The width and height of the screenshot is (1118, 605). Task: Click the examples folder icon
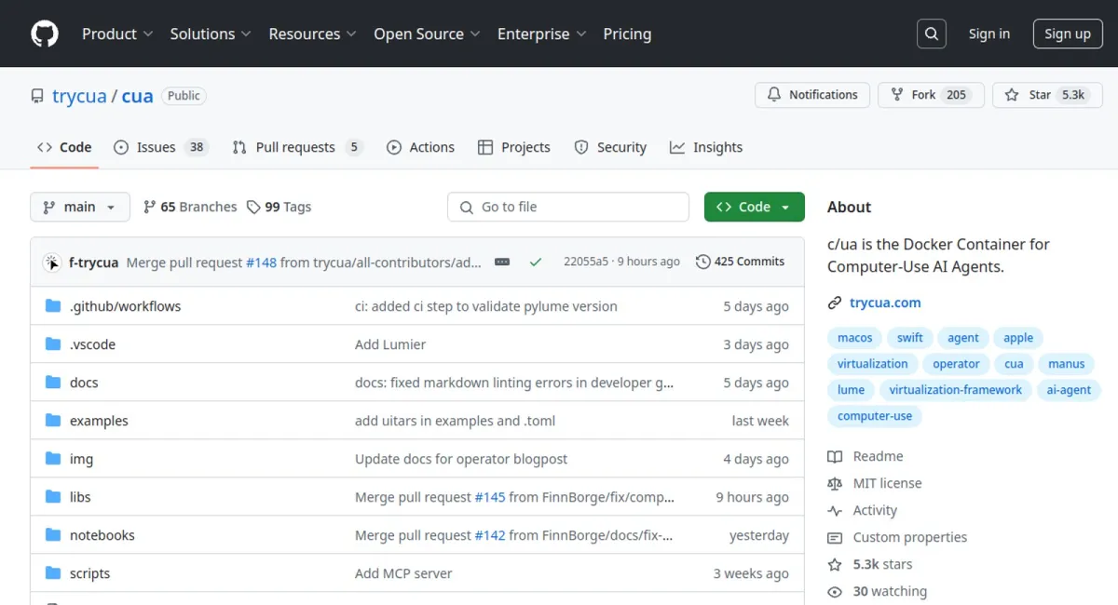(x=53, y=421)
